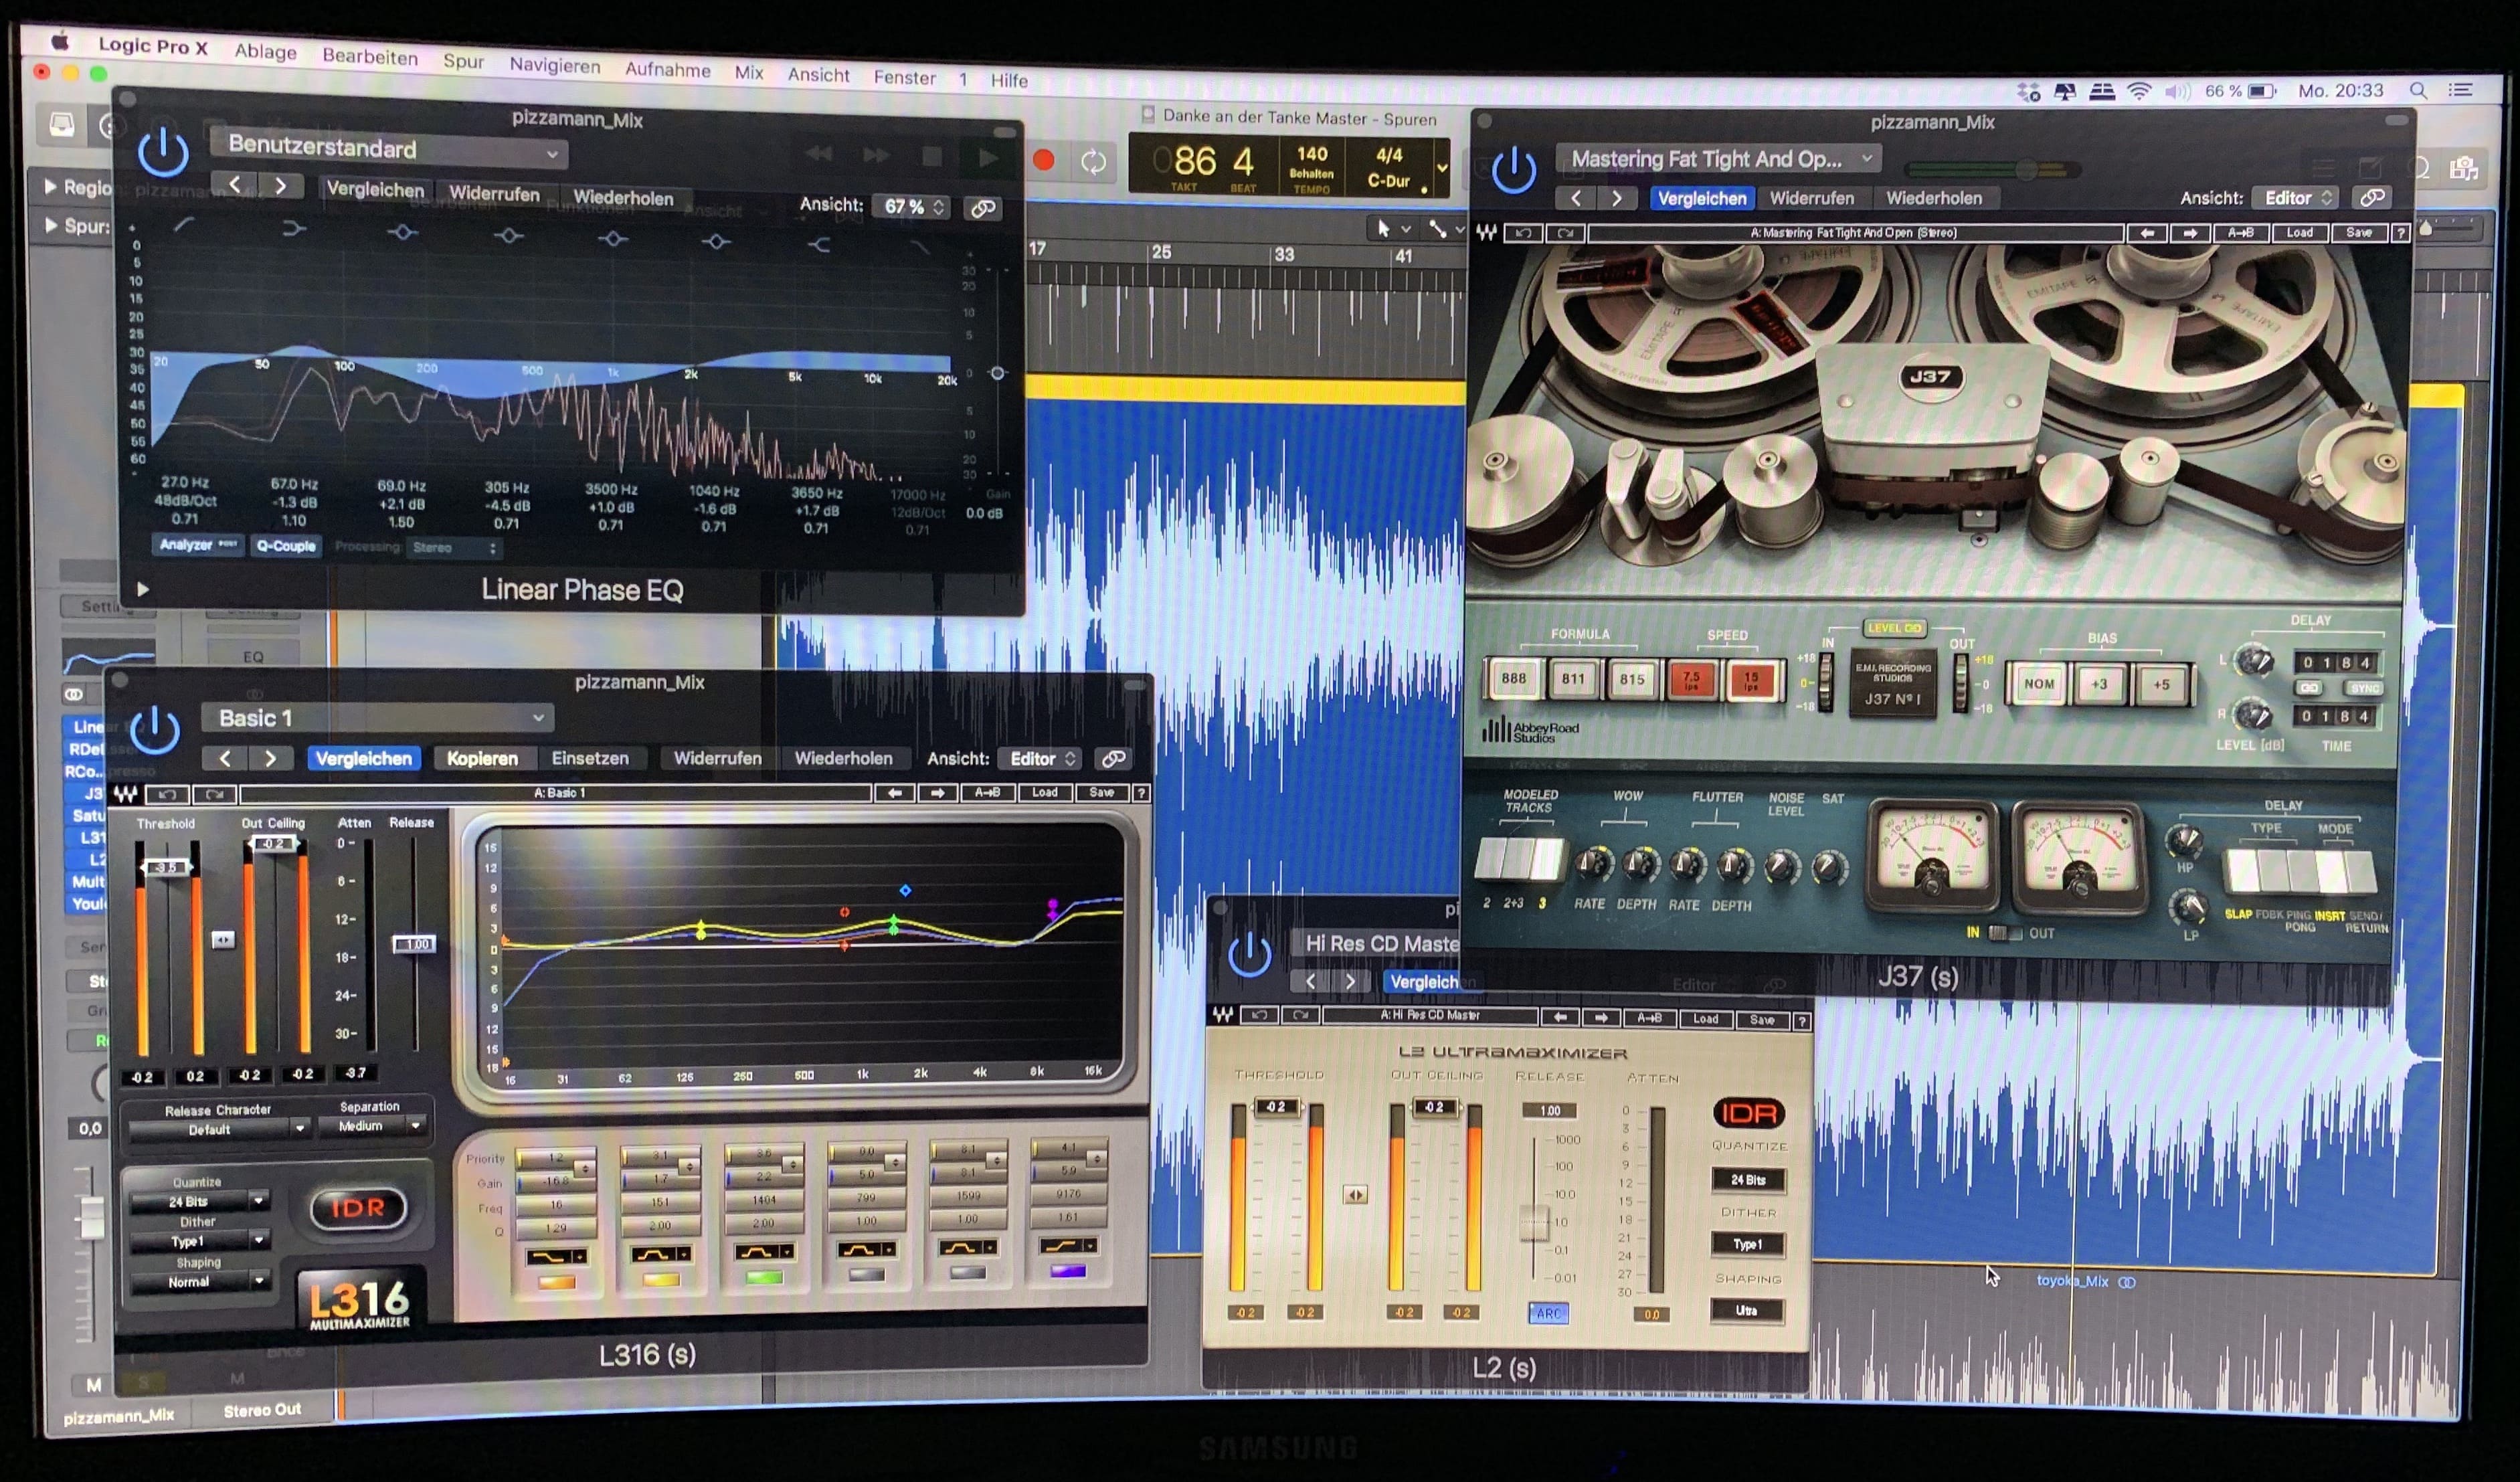This screenshot has height=1482, width=2520.
Task: Click link chain icon in J37 header
Action: [2372, 198]
